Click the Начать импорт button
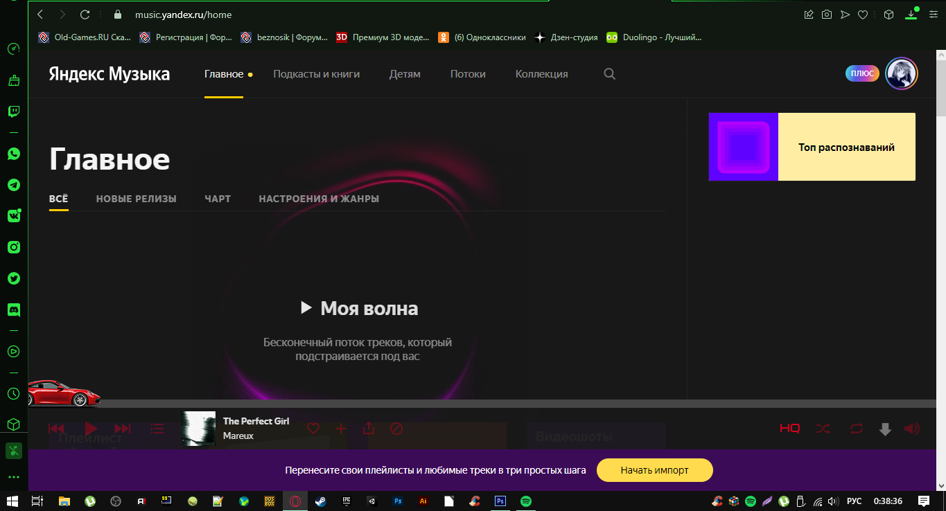The image size is (946, 511). (655, 470)
